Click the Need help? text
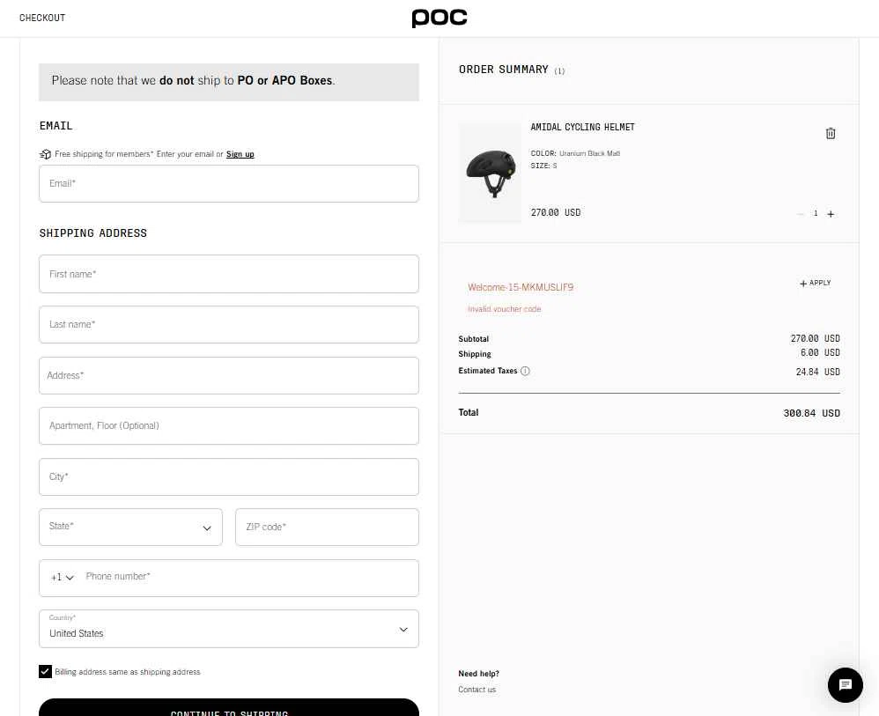The width and height of the screenshot is (879, 716). pyautogui.click(x=478, y=674)
